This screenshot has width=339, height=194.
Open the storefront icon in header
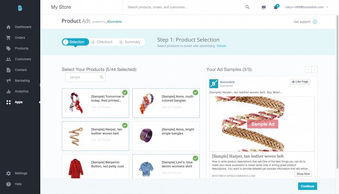(x=264, y=7)
